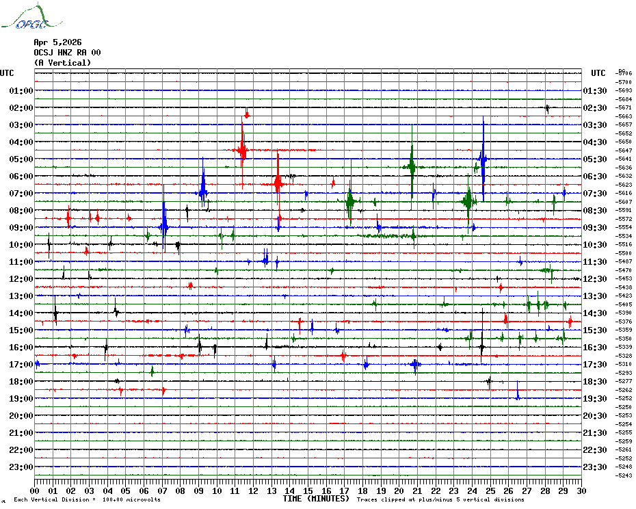Select the 02:30 label on right side
The height and width of the screenshot is (509, 636).
click(x=594, y=108)
